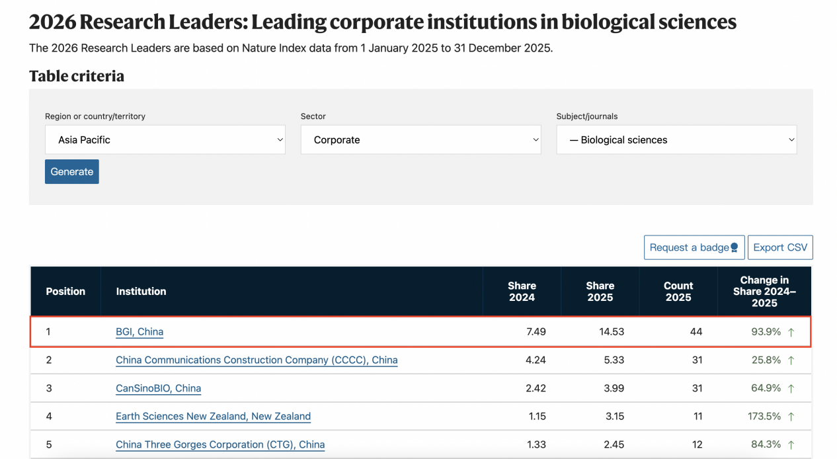This screenshot has height=459, width=837.
Task: Click the Share 2024 column header
Action: [522, 292]
